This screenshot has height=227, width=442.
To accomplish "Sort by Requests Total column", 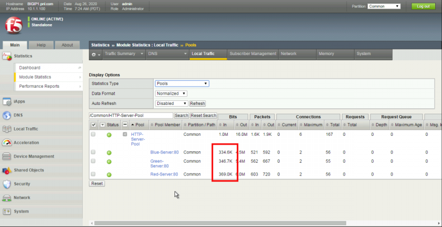I will click(x=350, y=124).
